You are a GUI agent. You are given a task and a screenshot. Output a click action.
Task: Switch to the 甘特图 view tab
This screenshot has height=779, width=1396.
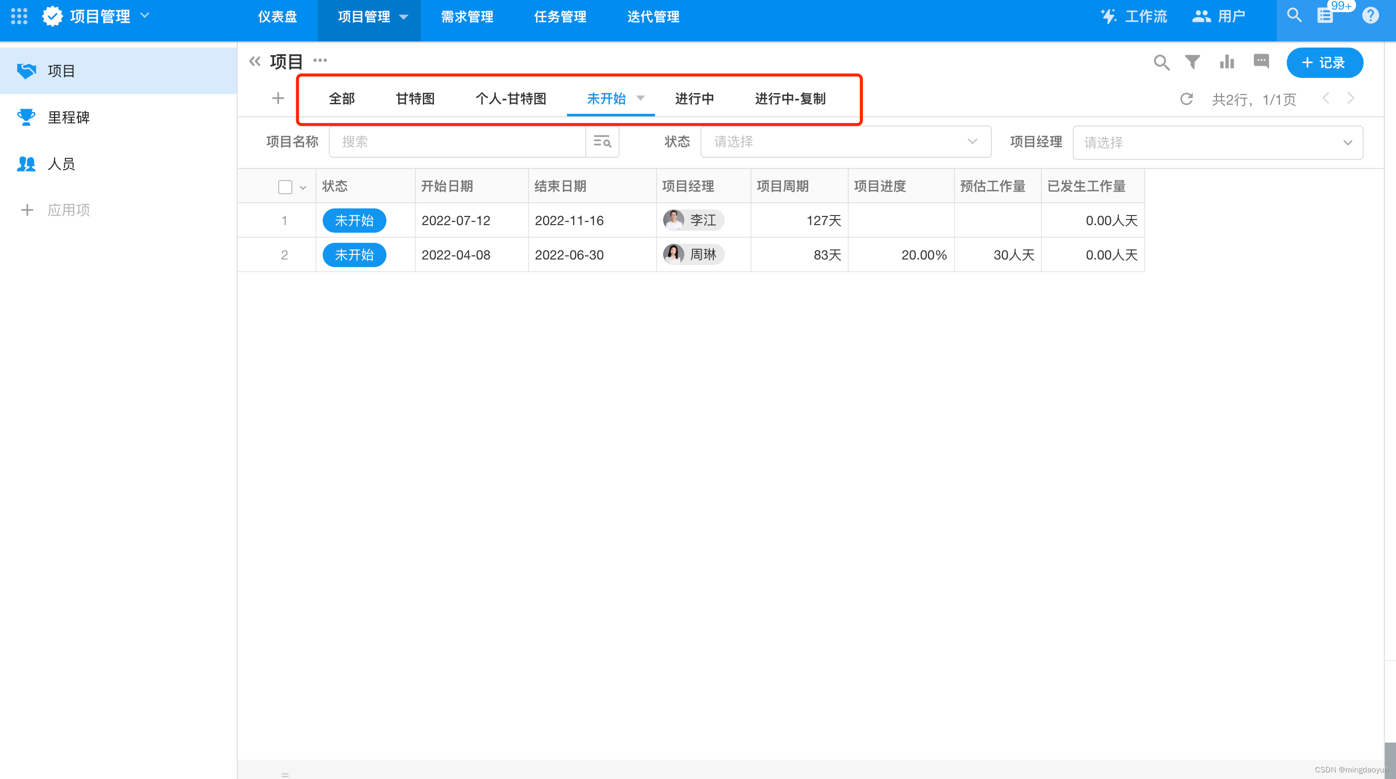(415, 99)
